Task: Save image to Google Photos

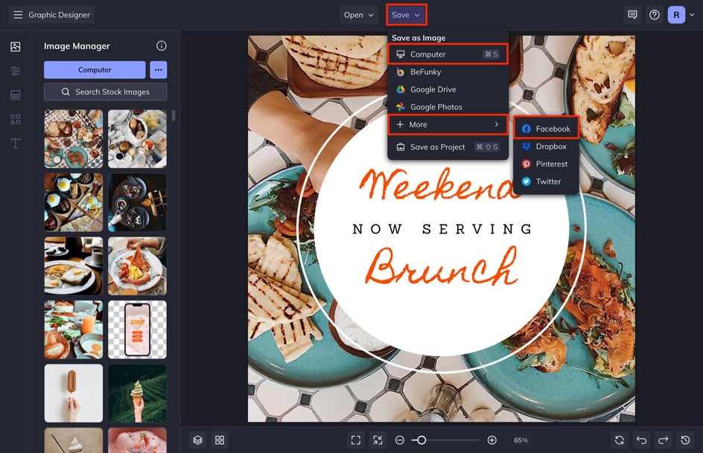Action: (x=448, y=106)
